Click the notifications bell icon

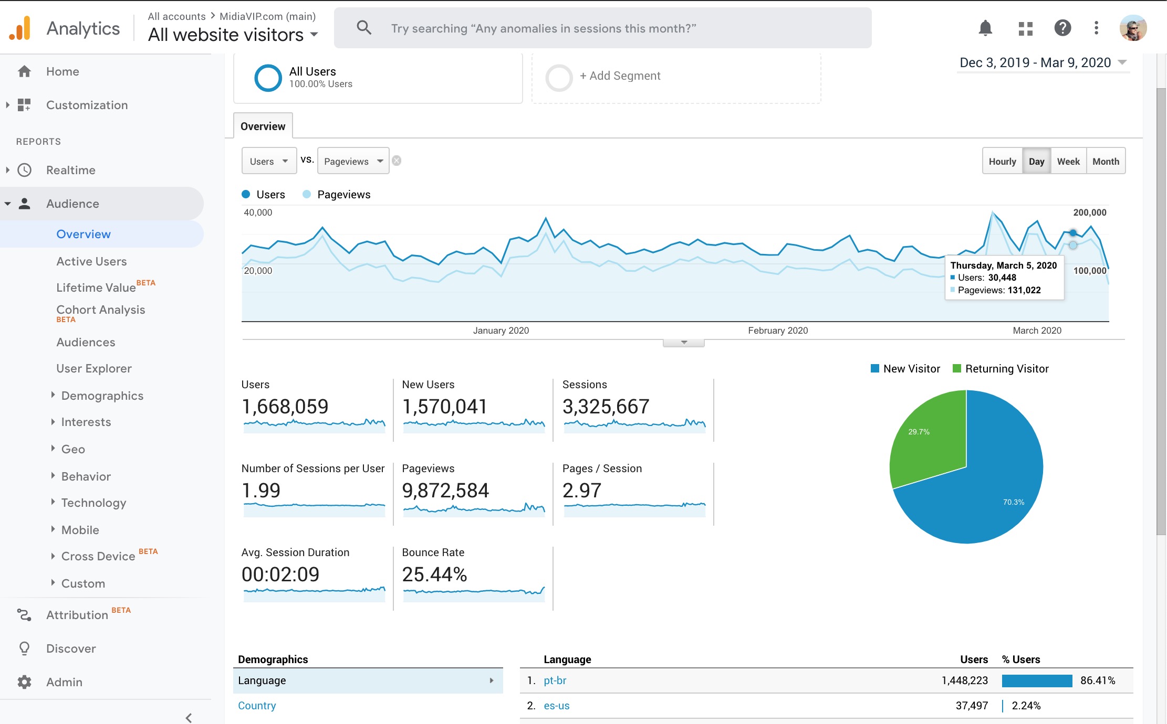click(985, 28)
